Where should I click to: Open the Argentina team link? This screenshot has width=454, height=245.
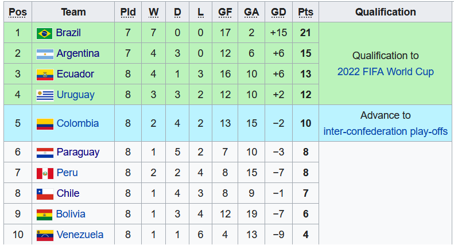click(77, 53)
